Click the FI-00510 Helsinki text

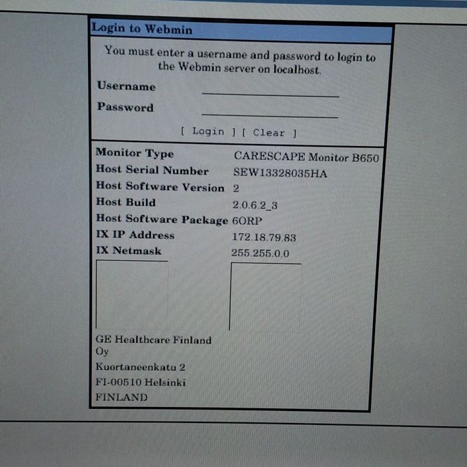coord(140,382)
